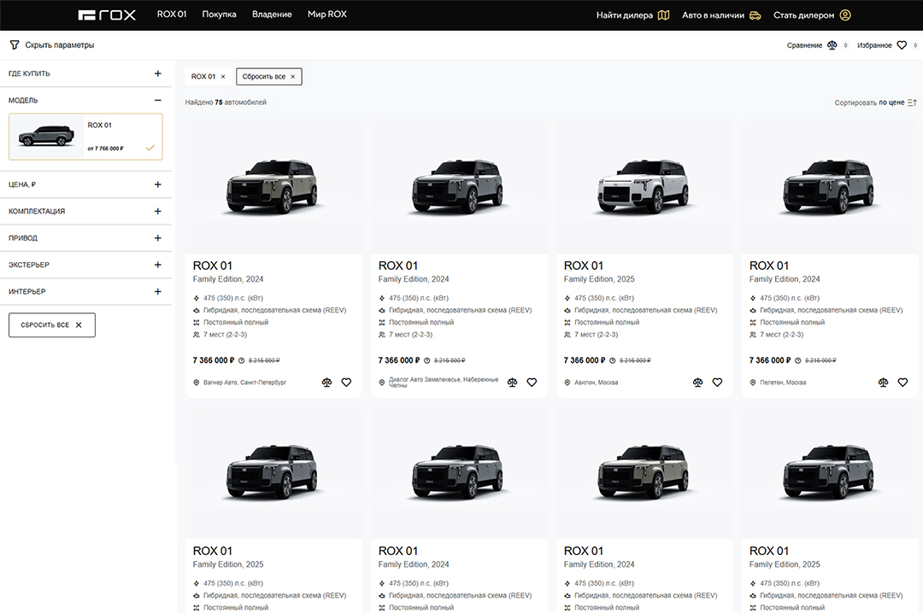This screenshot has height=613, width=923.
Task: Favorite the Авилон Москва car listing
Action: (x=717, y=382)
